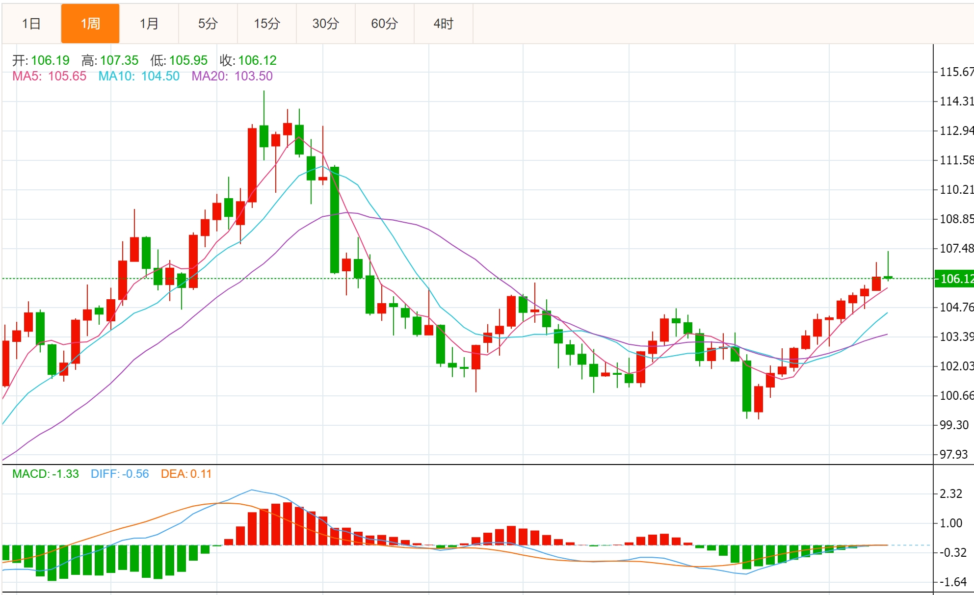The image size is (974, 595).
Task: Select the 60分 interval tab
Action: tap(385, 24)
